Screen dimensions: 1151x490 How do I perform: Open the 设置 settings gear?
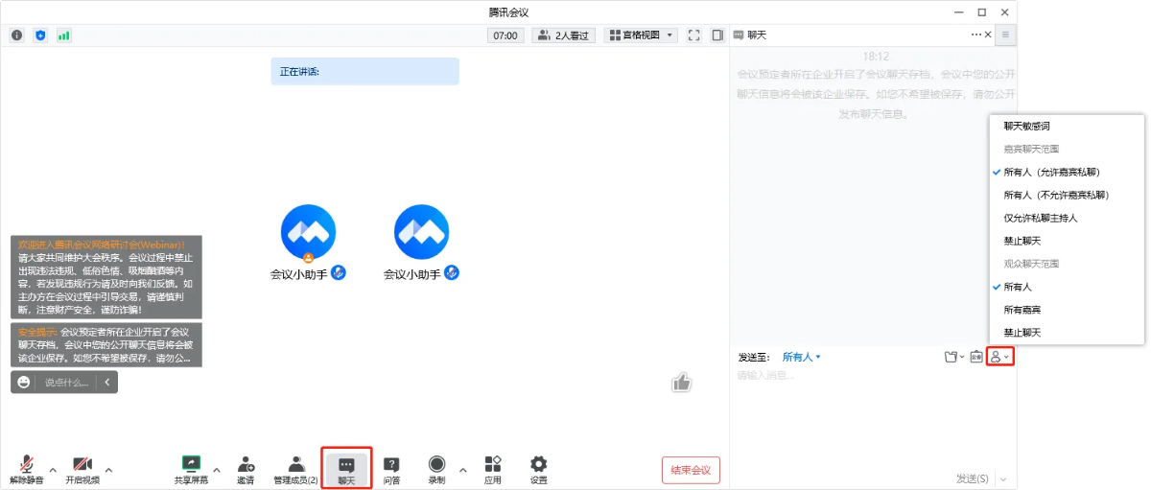(539, 469)
